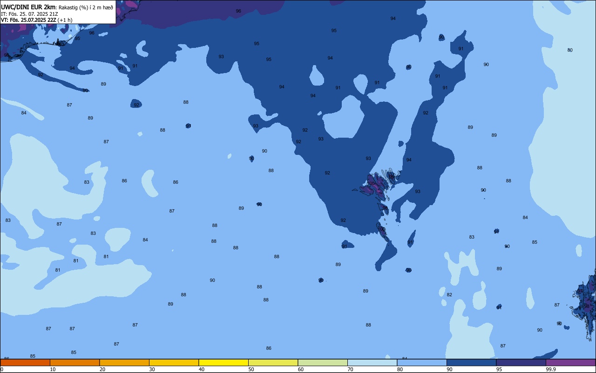Pick the 50–60 yellow-green legend segment
The image size is (596, 373).
pyautogui.click(x=273, y=362)
